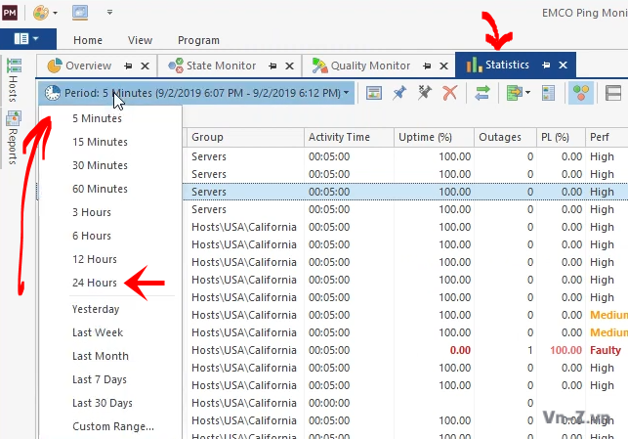Close the Quality Monitor tab
The width and height of the screenshot is (628, 439).
[443, 66]
